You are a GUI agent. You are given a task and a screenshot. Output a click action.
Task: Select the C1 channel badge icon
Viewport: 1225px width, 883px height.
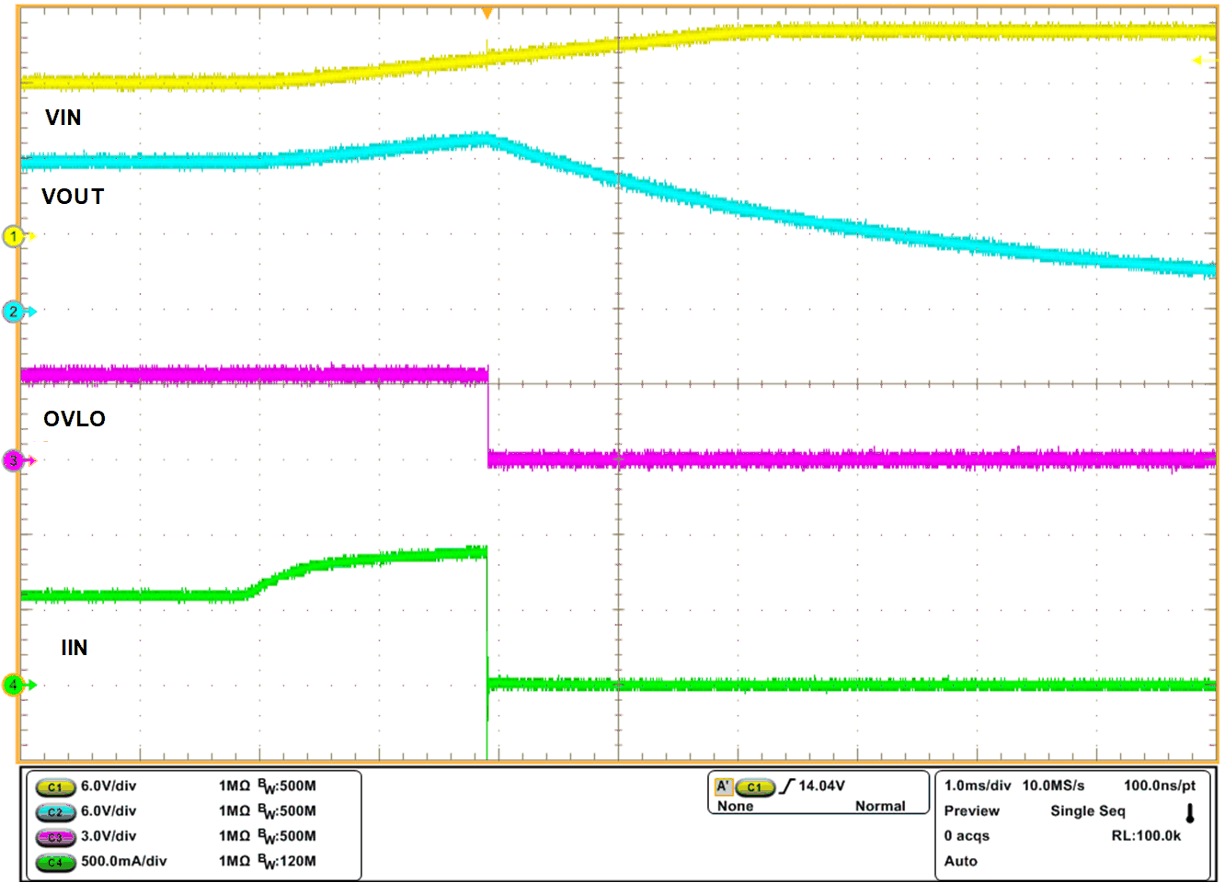coord(55,786)
